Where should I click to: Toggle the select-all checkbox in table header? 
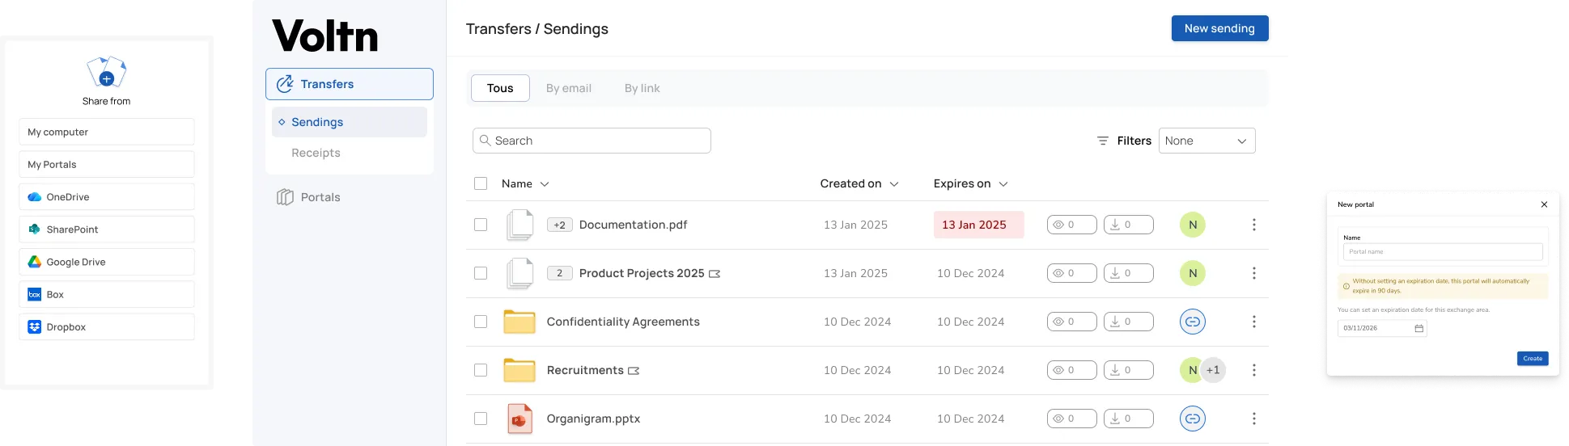(x=481, y=183)
